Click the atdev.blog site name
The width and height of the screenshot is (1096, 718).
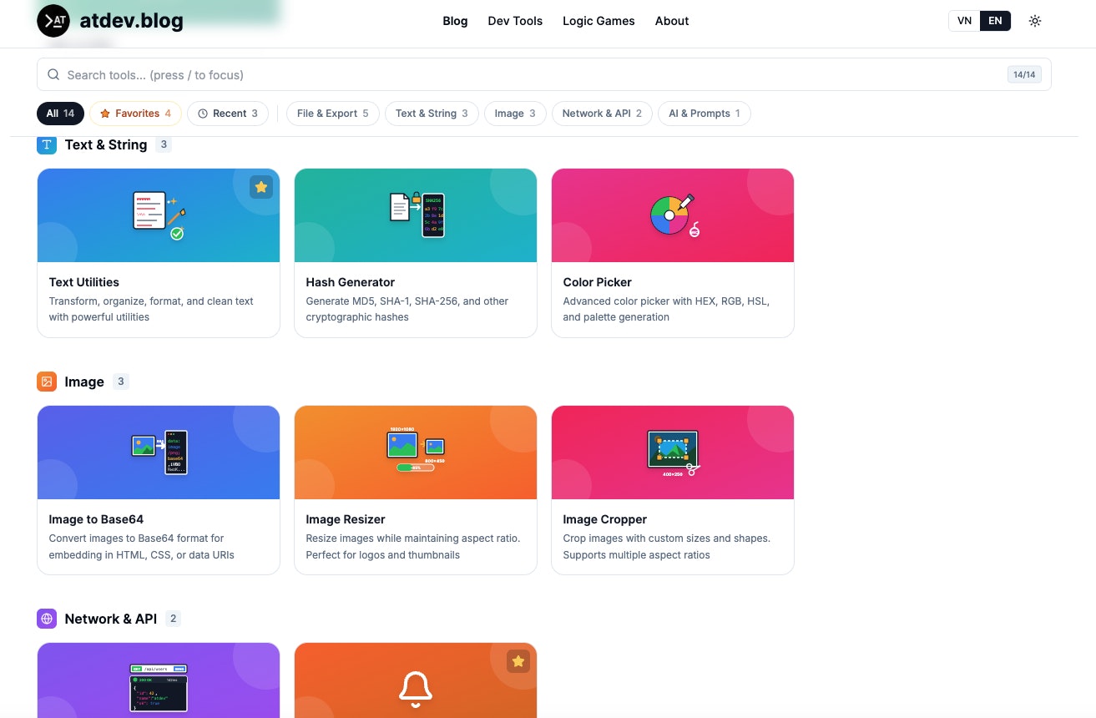click(x=131, y=21)
